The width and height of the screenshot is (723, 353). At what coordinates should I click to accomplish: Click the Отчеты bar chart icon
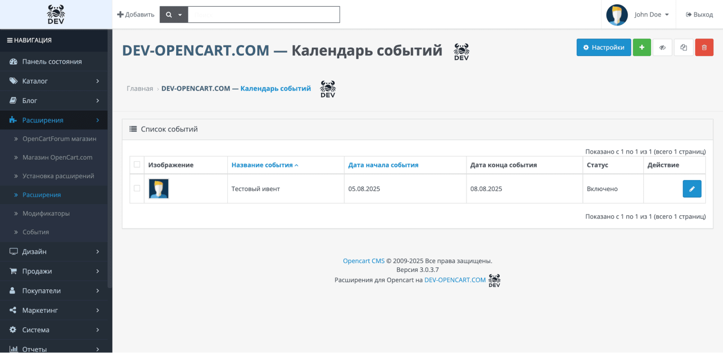tap(14, 349)
